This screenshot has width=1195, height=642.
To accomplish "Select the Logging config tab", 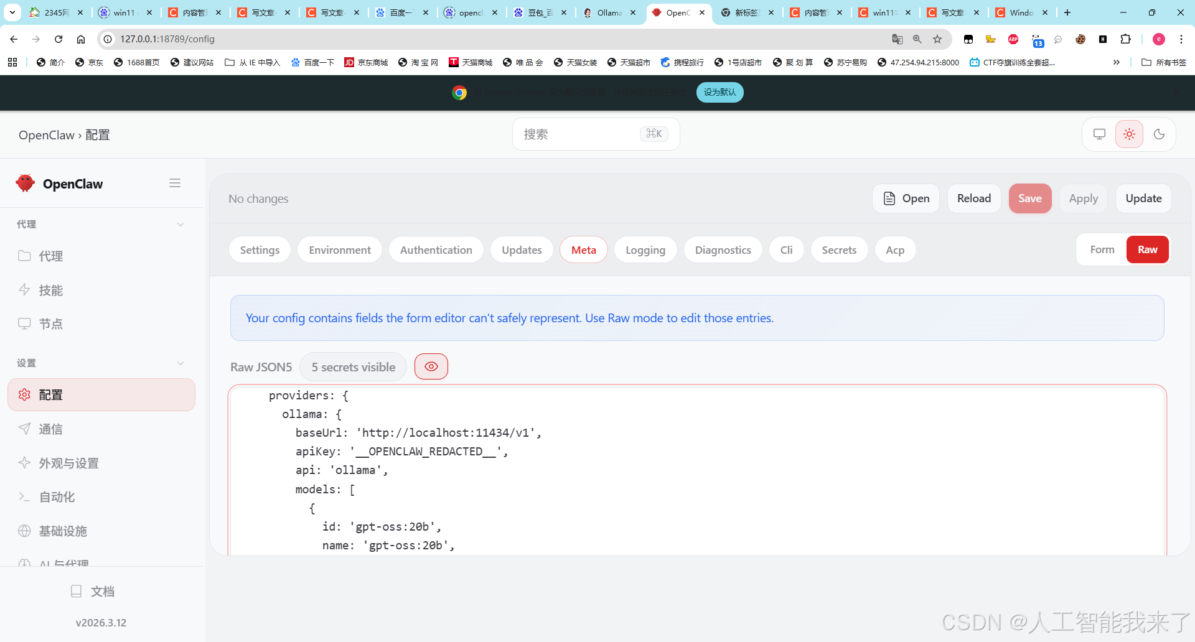I will (x=645, y=250).
